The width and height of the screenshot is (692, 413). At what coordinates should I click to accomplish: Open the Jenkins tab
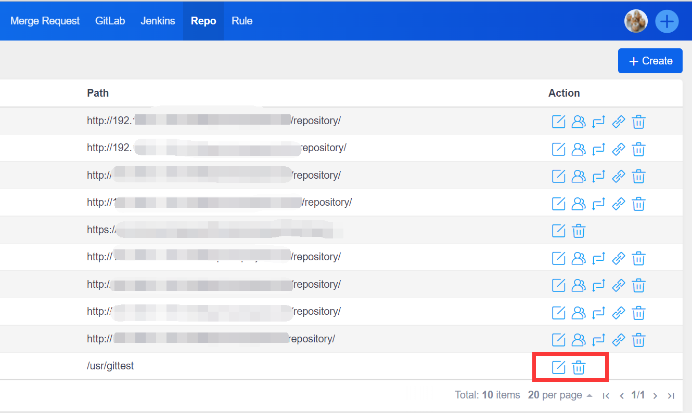tap(158, 21)
